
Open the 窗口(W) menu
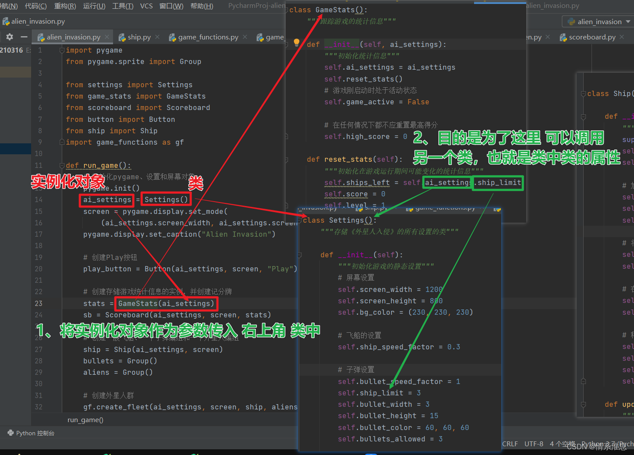171,6
